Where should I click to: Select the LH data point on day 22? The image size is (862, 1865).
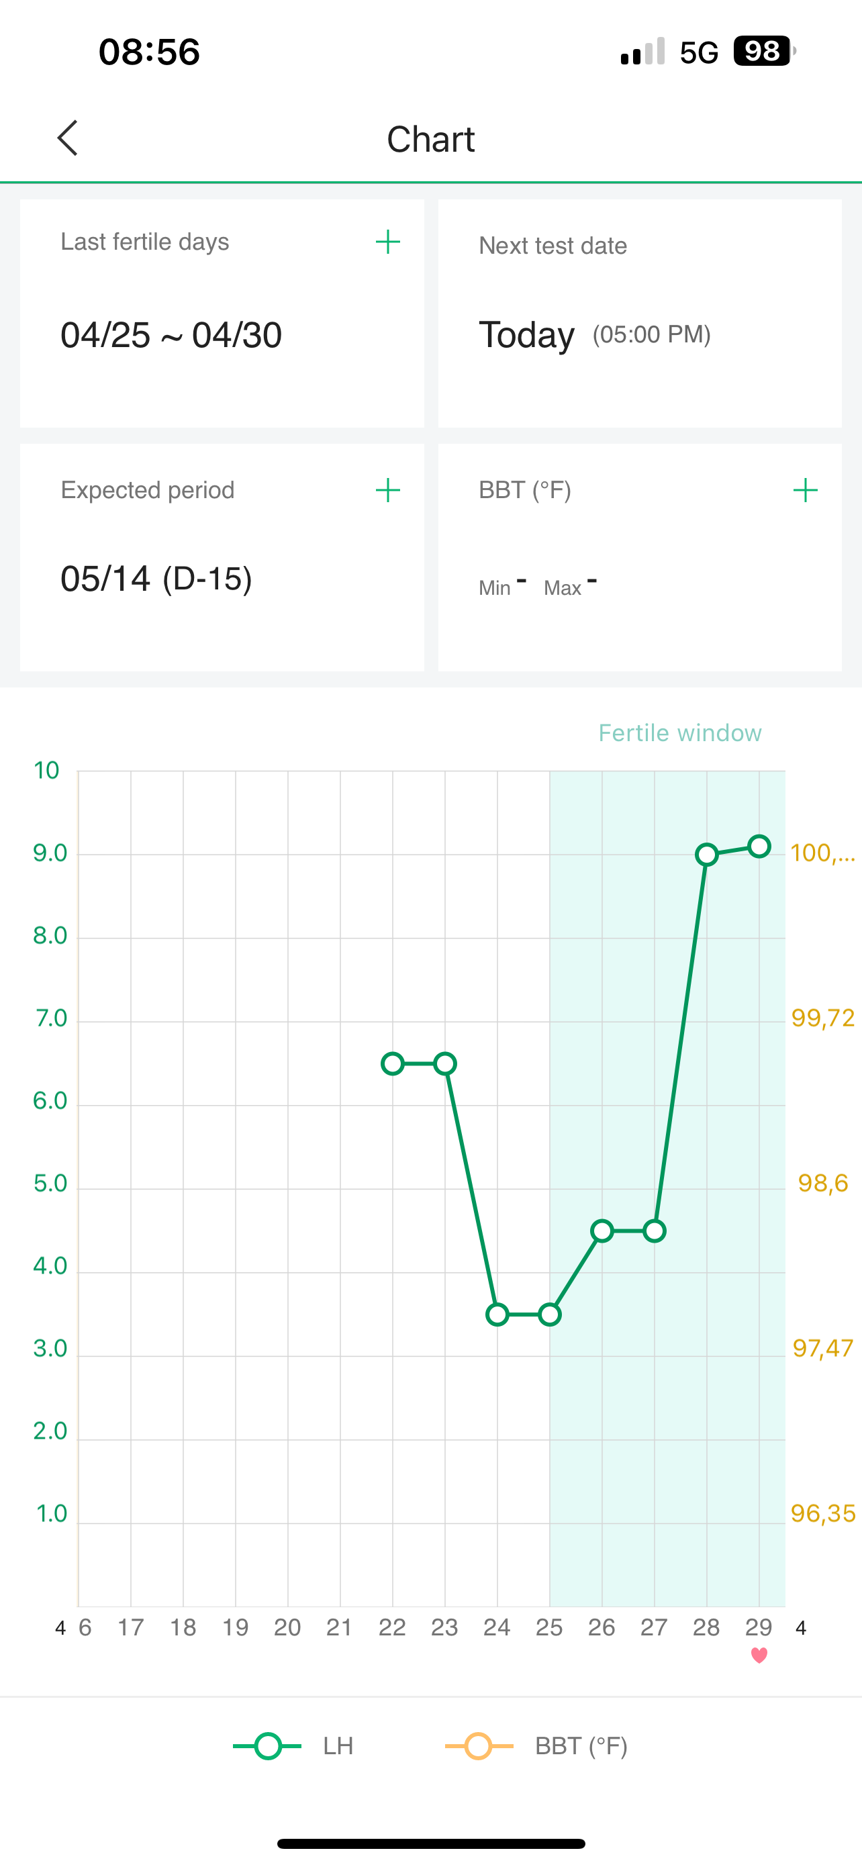click(392, 1063)
